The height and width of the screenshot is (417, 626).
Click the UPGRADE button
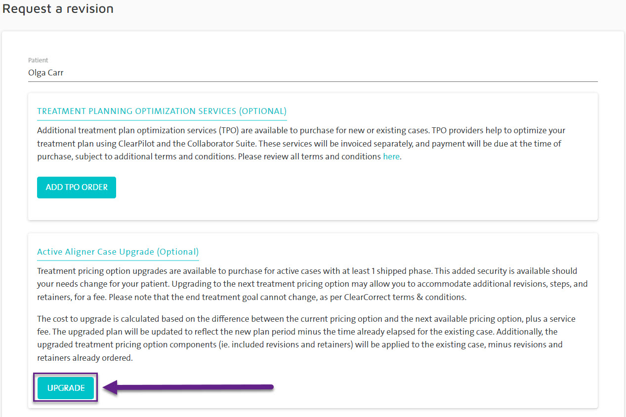point(66,388)
